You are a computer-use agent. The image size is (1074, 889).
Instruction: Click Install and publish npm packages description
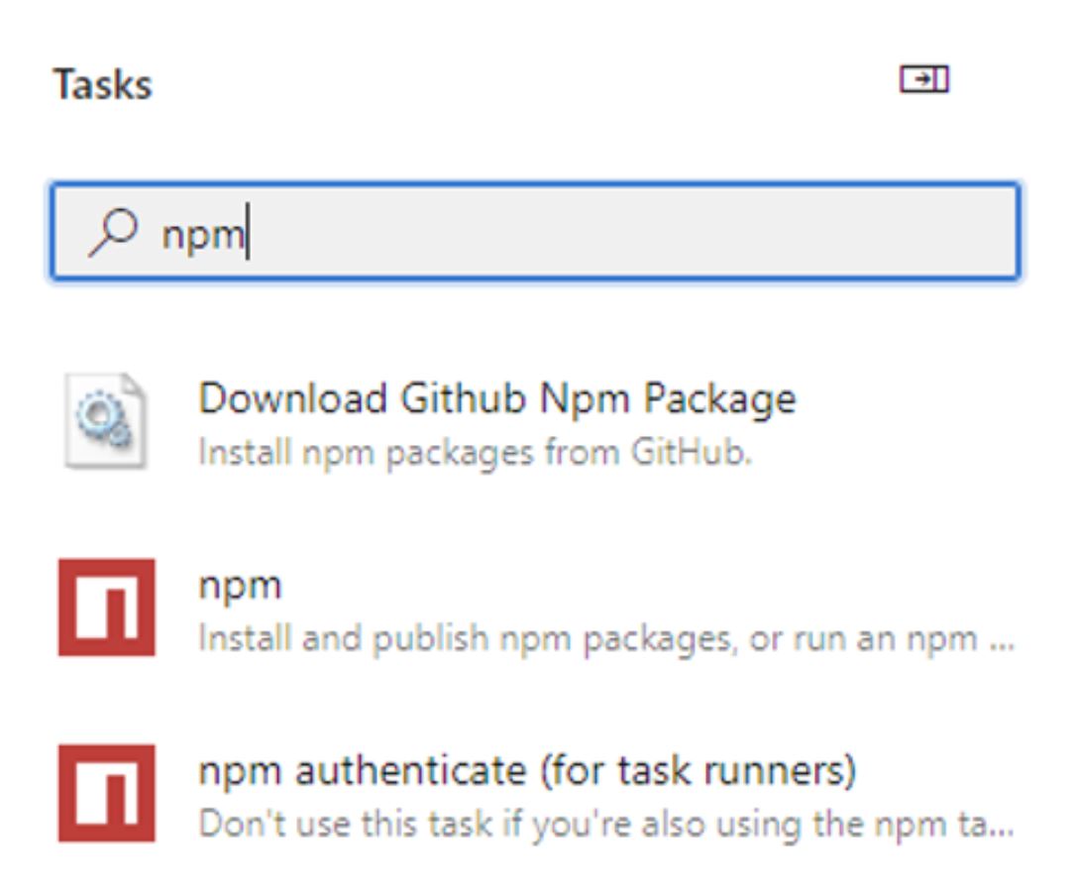(605, 639)
